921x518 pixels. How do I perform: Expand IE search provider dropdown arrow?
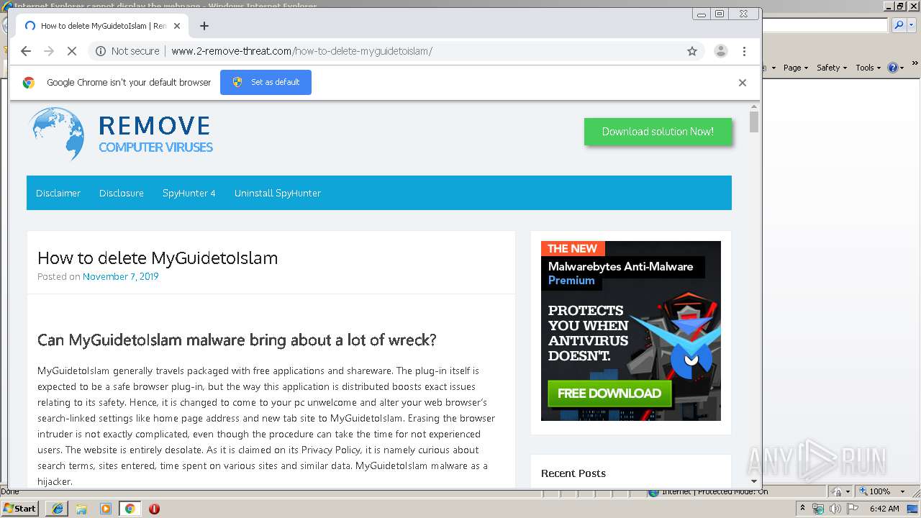point(910,25)
